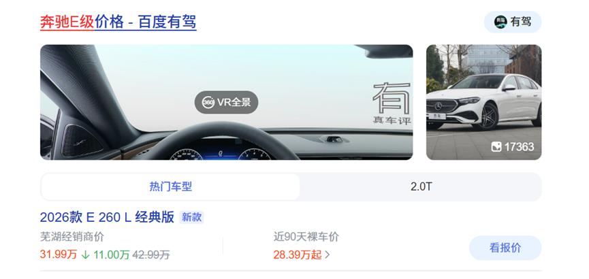Expand the 28.39万起 price chevron
This screenshot has width=589, height=279.
(327, 255)
